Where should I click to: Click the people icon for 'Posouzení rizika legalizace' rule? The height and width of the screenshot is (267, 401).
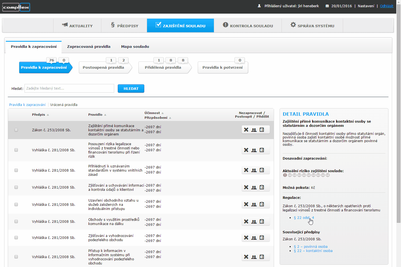tap(254, 150)
